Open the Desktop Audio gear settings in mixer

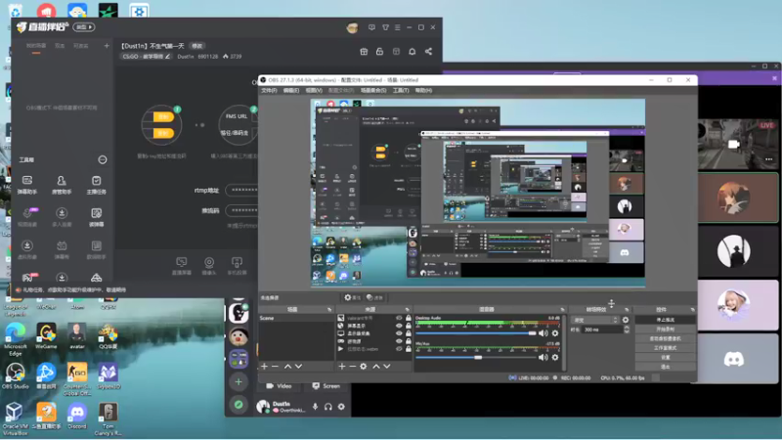tap(555, 333)
